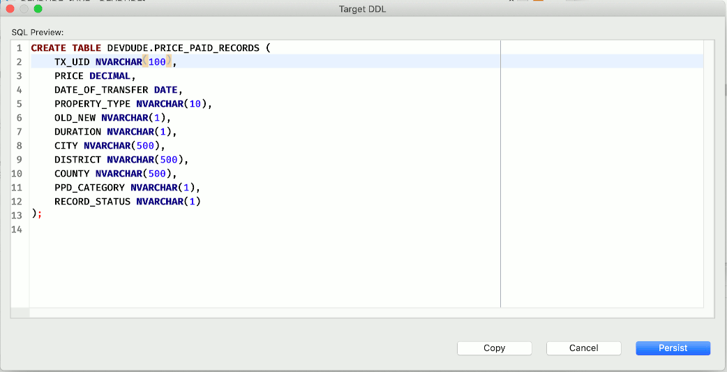Screen dimensions: 727x372
Task: Click the table name DEVDUDE.PRICE_PAID_RECORDS
Action: click(x=183, y=48)
